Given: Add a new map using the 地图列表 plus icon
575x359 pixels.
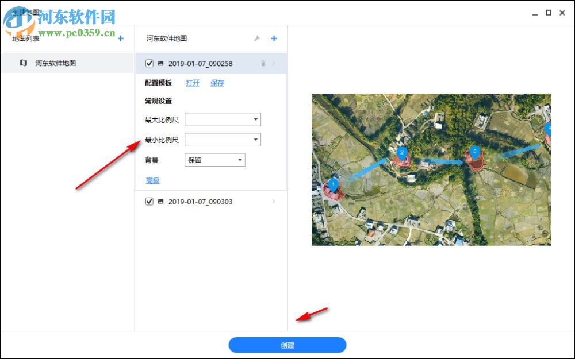Looking at the screenshot, I should coord(121,38).
